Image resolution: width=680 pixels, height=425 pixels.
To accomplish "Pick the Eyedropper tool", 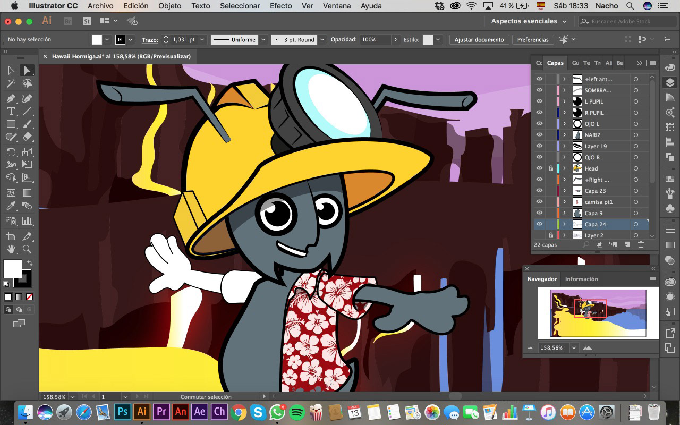I will [11, 206].
